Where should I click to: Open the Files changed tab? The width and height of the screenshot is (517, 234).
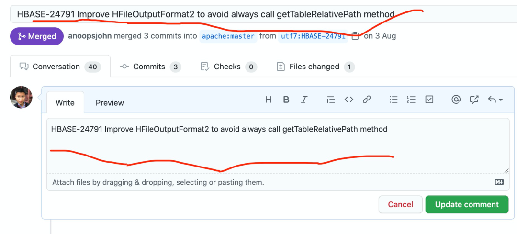315,67
